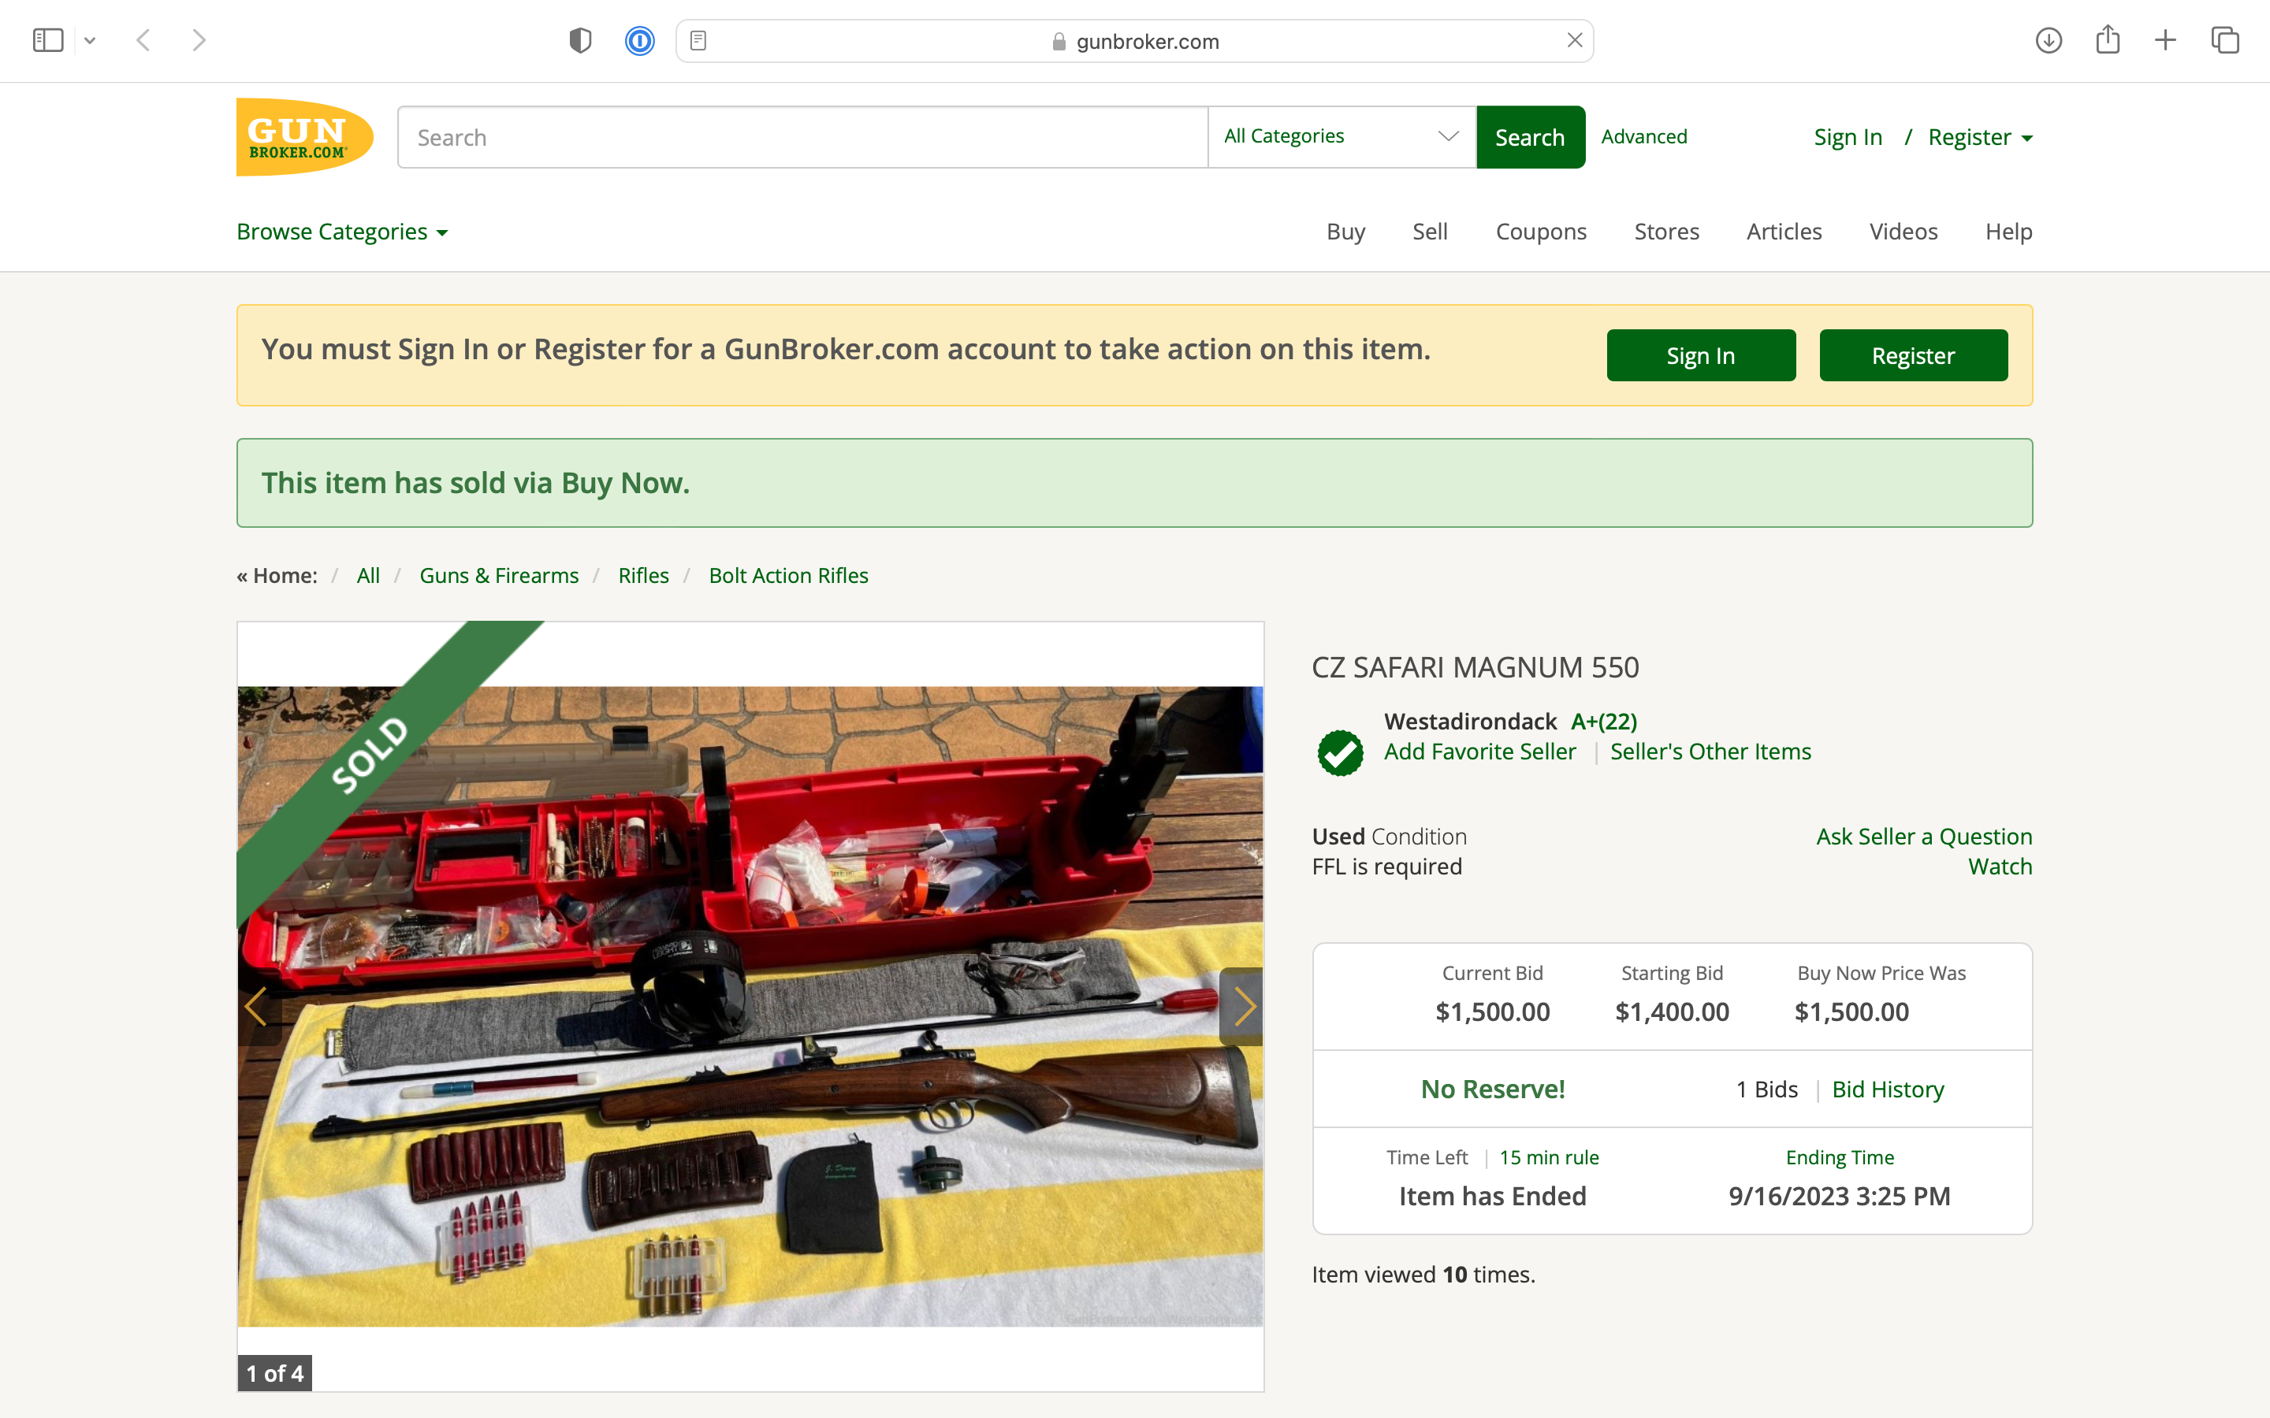Open seller feedback rating A+(22)

(x=1604, y=721)
